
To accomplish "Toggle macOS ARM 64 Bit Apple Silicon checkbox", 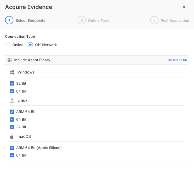I will click(12, 148).
